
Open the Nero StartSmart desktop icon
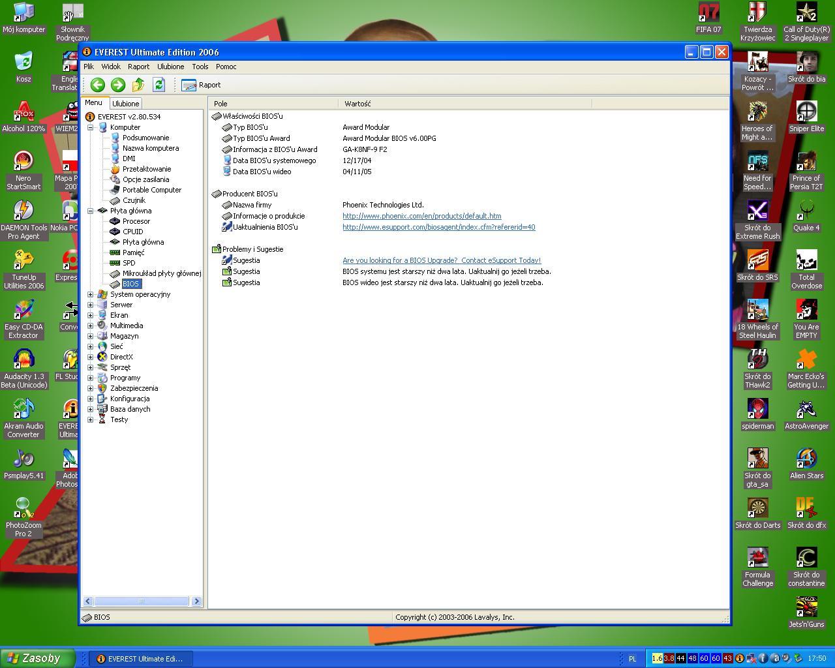(23, 170)
